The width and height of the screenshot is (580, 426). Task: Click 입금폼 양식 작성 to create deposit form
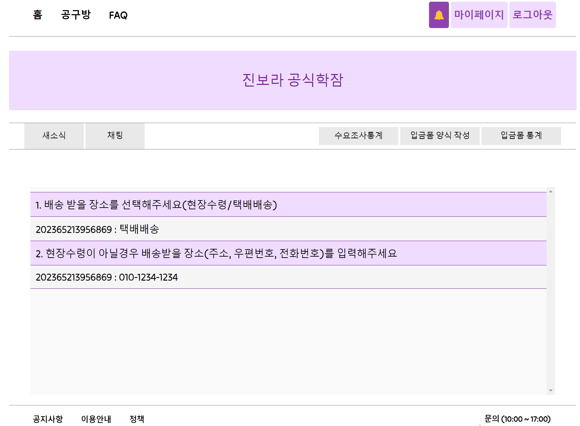click(439, 136)
